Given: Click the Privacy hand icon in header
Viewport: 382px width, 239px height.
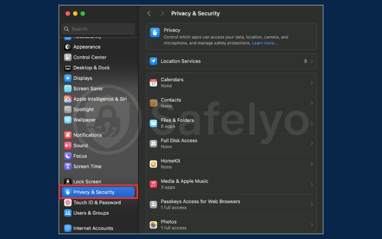Looking at the screenshot, I should 155,33.
